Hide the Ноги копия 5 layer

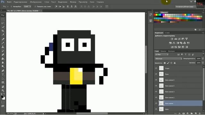tap(156, 80)
